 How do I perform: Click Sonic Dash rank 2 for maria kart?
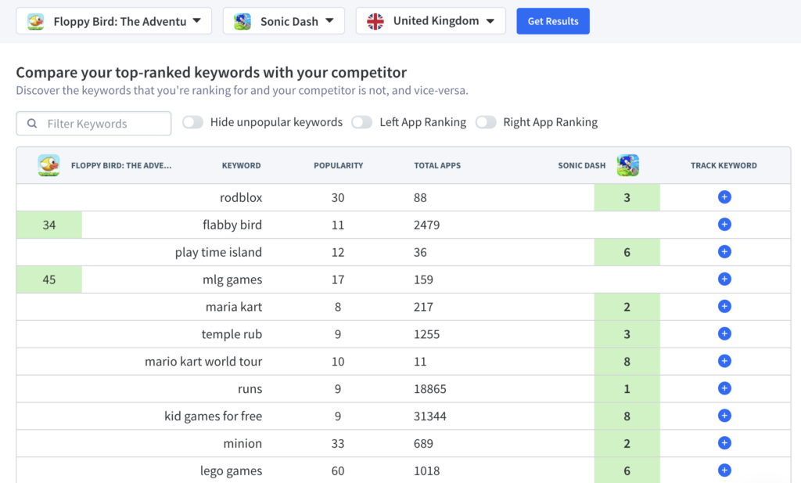tap(627, 307)
